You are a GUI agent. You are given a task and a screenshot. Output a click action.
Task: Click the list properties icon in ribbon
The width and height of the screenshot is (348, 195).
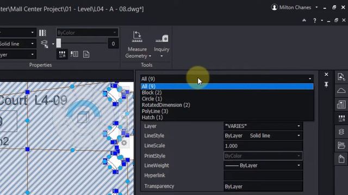click(x=74, y=54)
